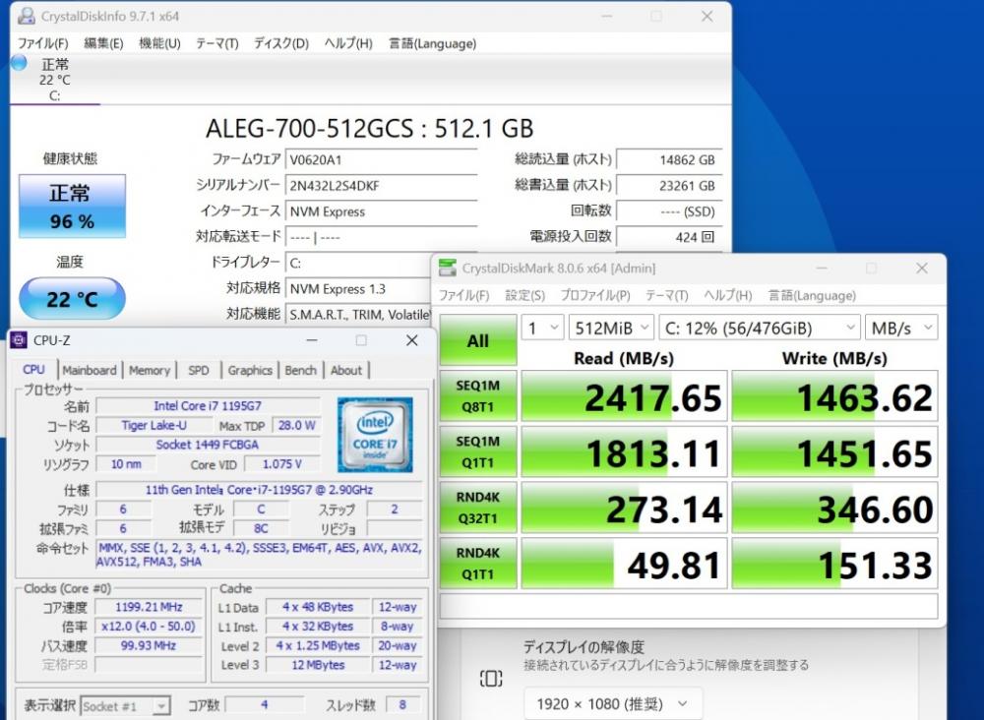Click the Intel Core i7 logo in CPU-Z
The image size is (984, 720).
[375, 435]
